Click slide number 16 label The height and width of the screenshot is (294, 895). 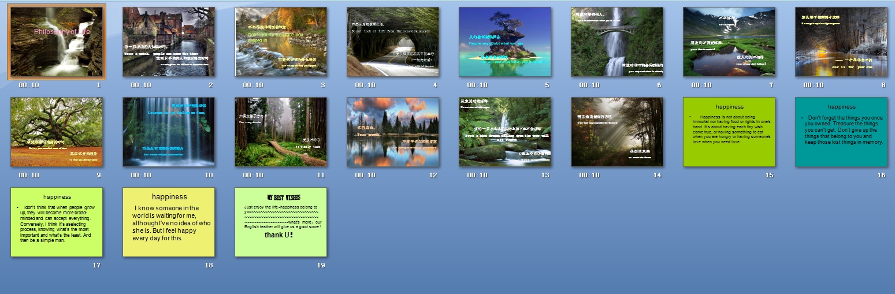click(x=881, y=175)
